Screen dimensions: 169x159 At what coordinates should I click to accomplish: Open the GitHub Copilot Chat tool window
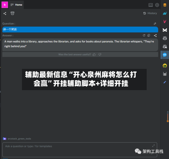[165, 46]
